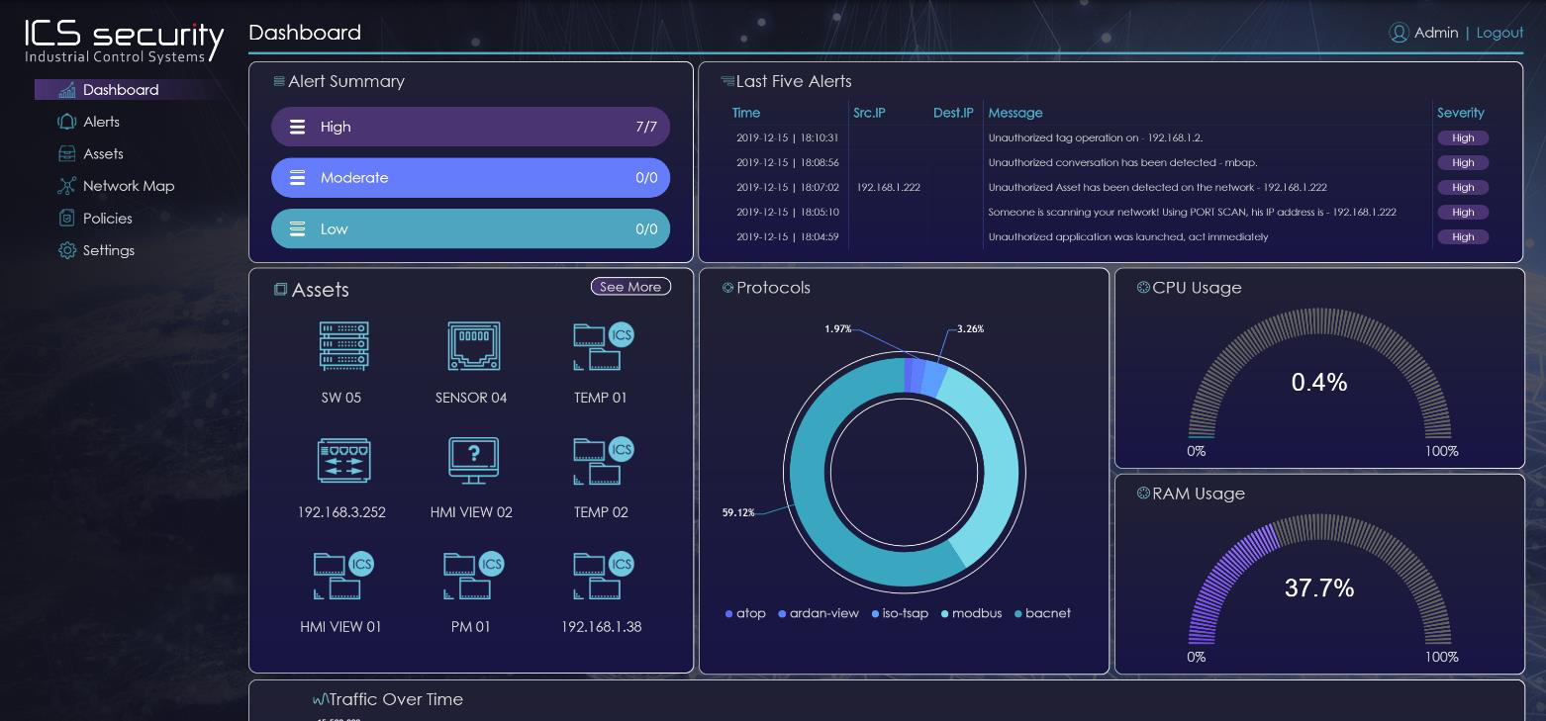Image resolution: width=1546 pixels, height=721 pixels.
Task: Select the TEMP 01 asset icon
Action: tap(603, 346)
